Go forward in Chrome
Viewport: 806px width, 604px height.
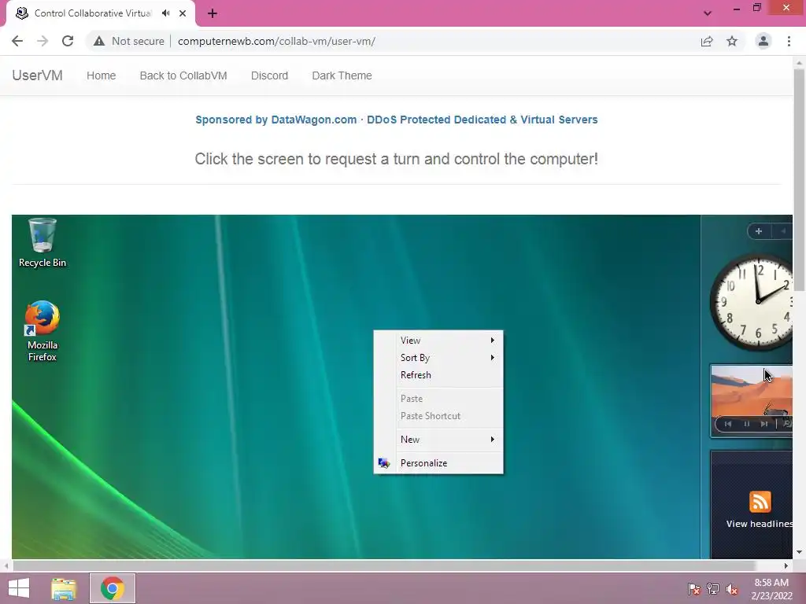tap(43, 41)
